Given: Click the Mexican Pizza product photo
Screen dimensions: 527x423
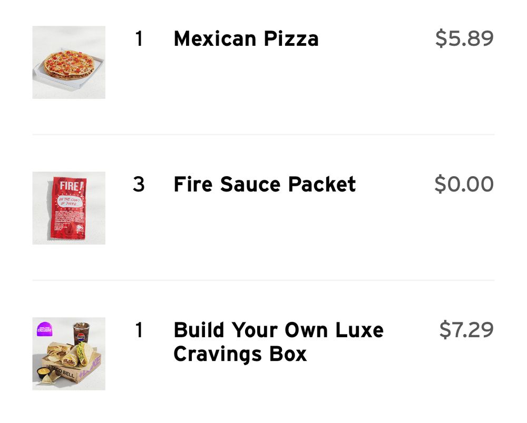Looking at the screenshot, I should (69, 62).
